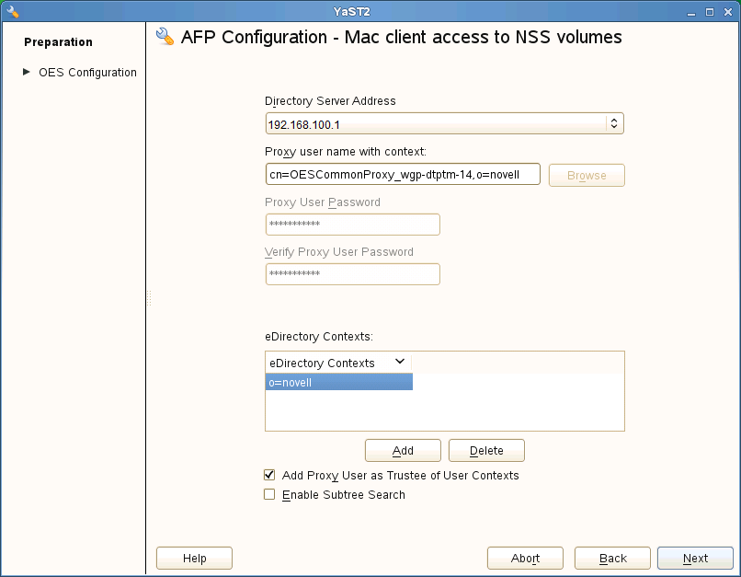Go Back to previous step
Image resolution: width=741 pixels, height=577 pixels.
pos(612,558)
